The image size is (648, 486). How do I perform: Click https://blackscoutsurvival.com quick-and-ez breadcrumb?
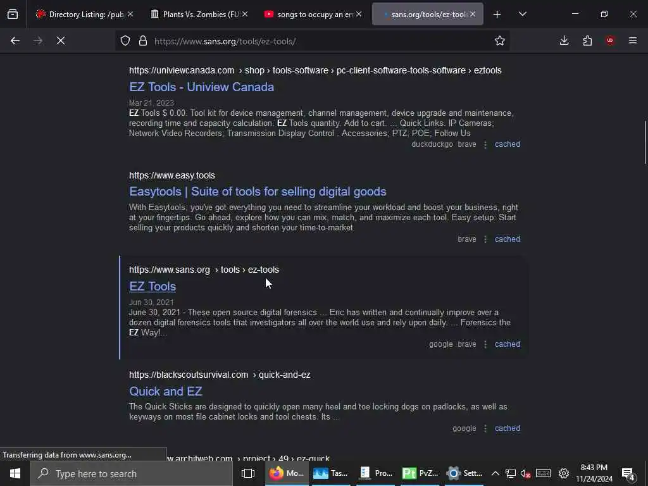[220, 375]
